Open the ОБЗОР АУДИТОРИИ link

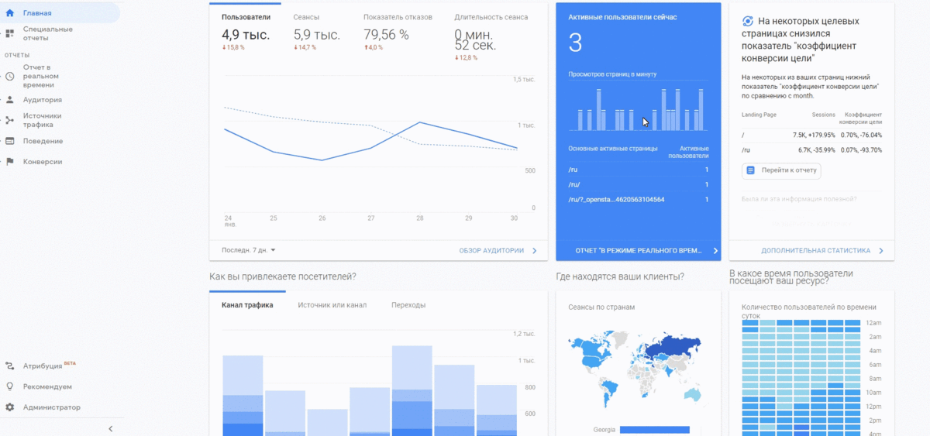491,251
